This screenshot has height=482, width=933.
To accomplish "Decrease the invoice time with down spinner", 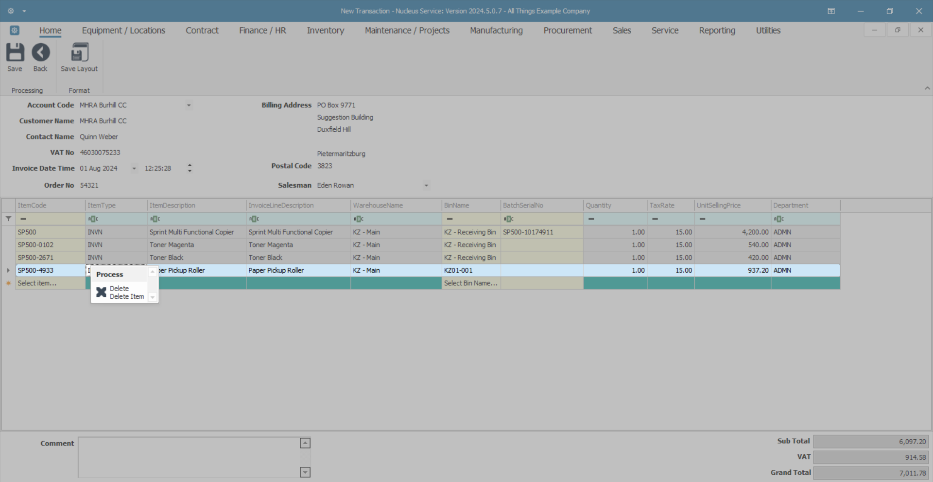I will coord(190,171).
